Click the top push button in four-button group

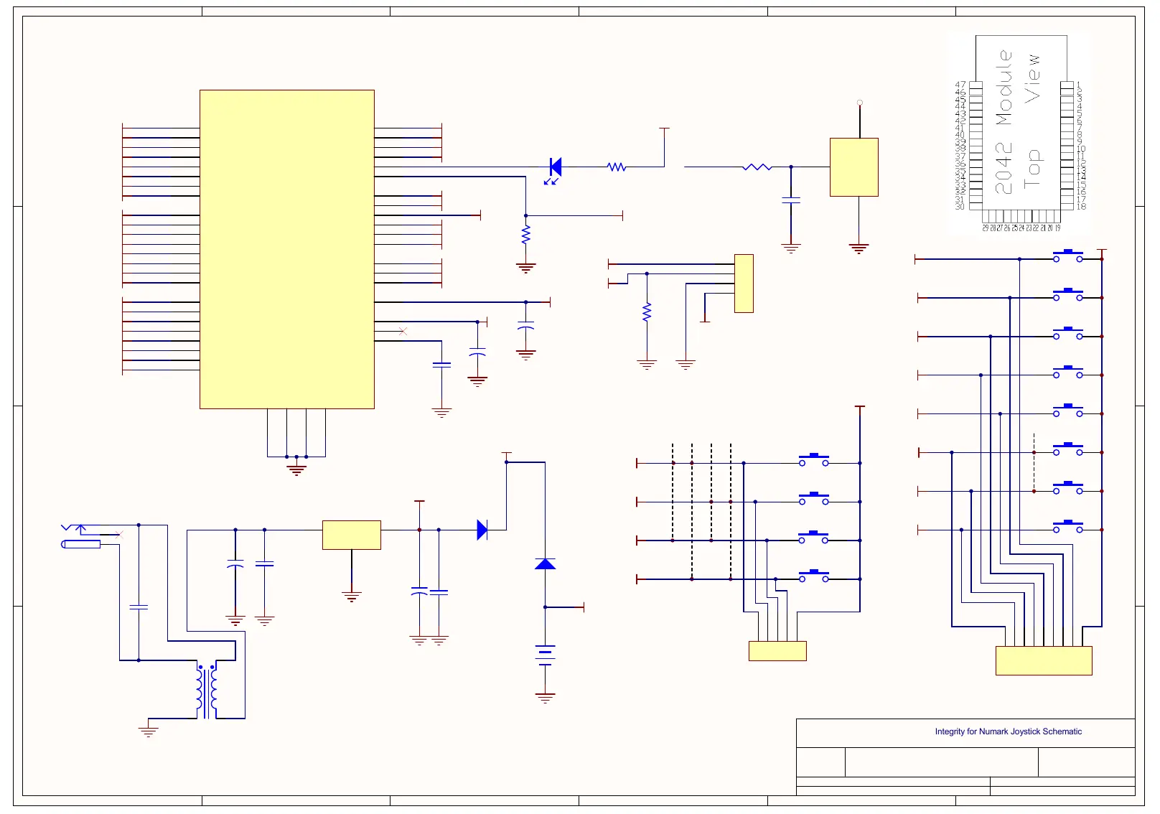(814, 459)
